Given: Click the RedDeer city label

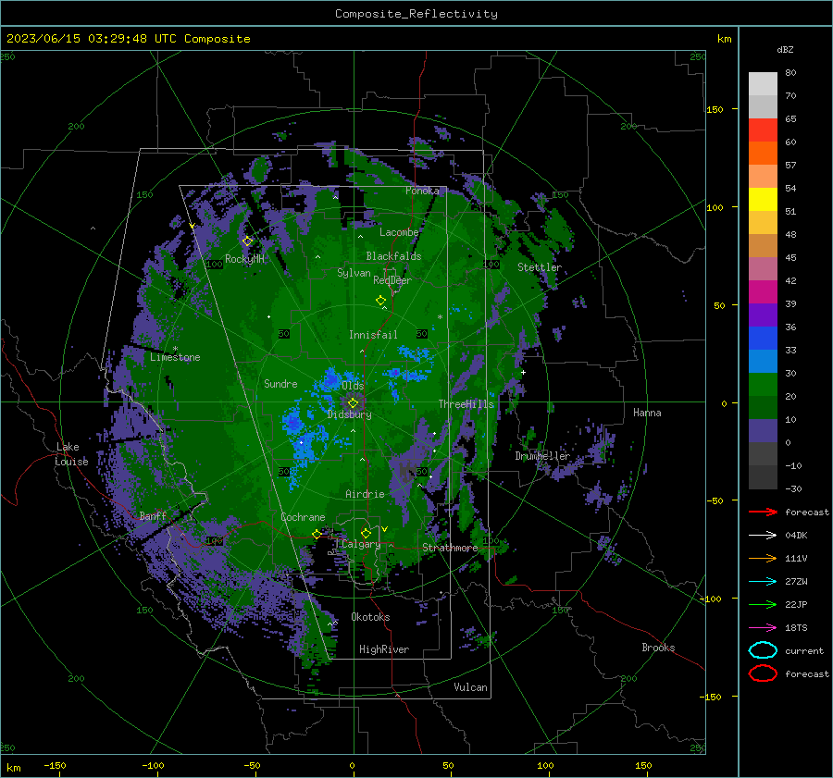Looking at the screenshot, I should 392,280.
